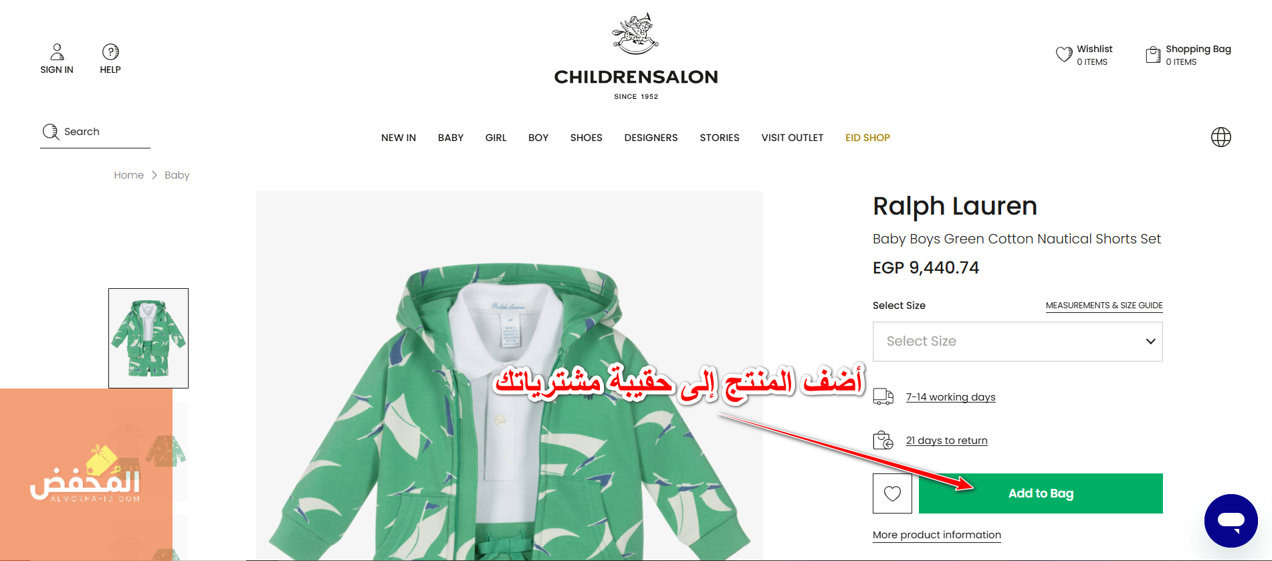1272x561 pixels.
Task: Select the first green outfit thumbnail
Action: coord(148,338)
